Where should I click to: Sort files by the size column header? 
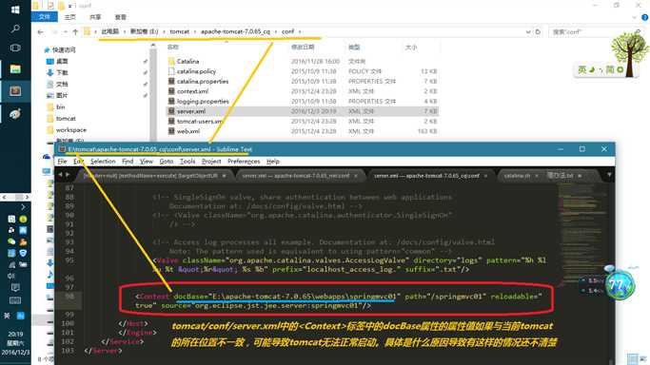pyautogui.click(x=411, y=48)
